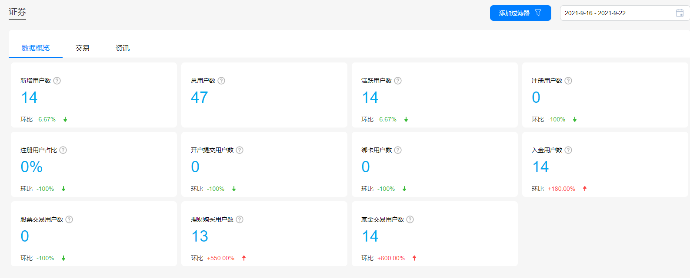Click the 开户提交用户数 value 0
The height and width of the screenshot is (278, 690).
[195, 167]
